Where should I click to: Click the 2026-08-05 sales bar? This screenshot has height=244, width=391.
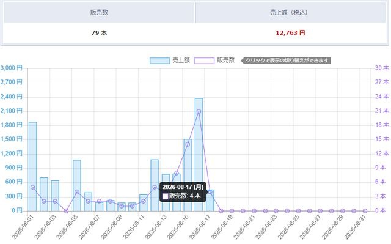(77, 185)
